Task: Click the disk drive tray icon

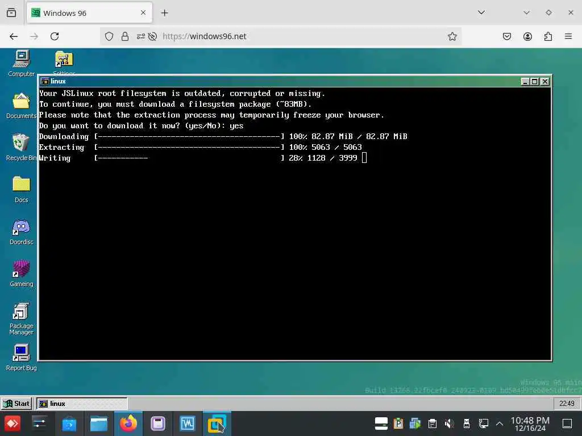Action: tap(381, 424)
